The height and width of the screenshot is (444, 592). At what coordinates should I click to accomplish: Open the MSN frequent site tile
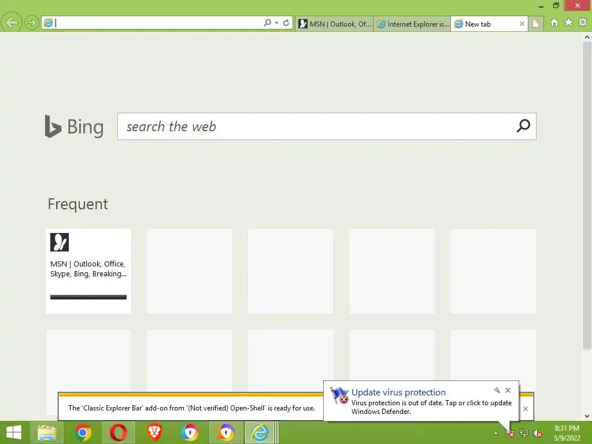pyautogui.click(x=88, y=271)
